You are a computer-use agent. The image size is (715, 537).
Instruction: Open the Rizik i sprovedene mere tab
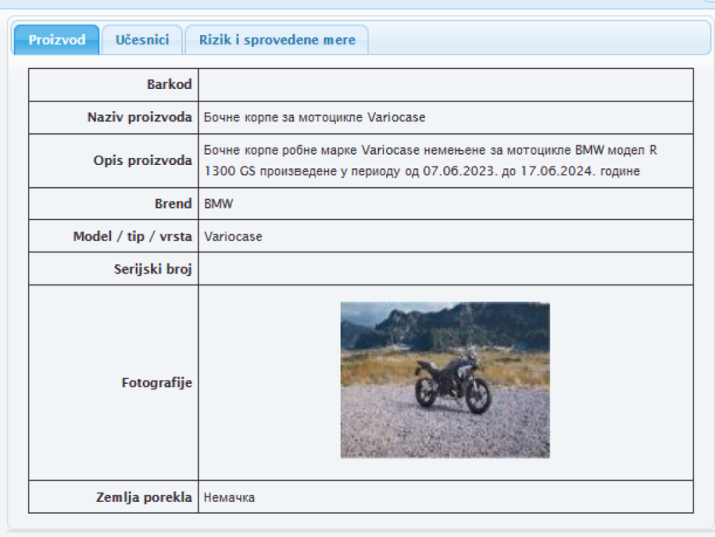(276, 40)
